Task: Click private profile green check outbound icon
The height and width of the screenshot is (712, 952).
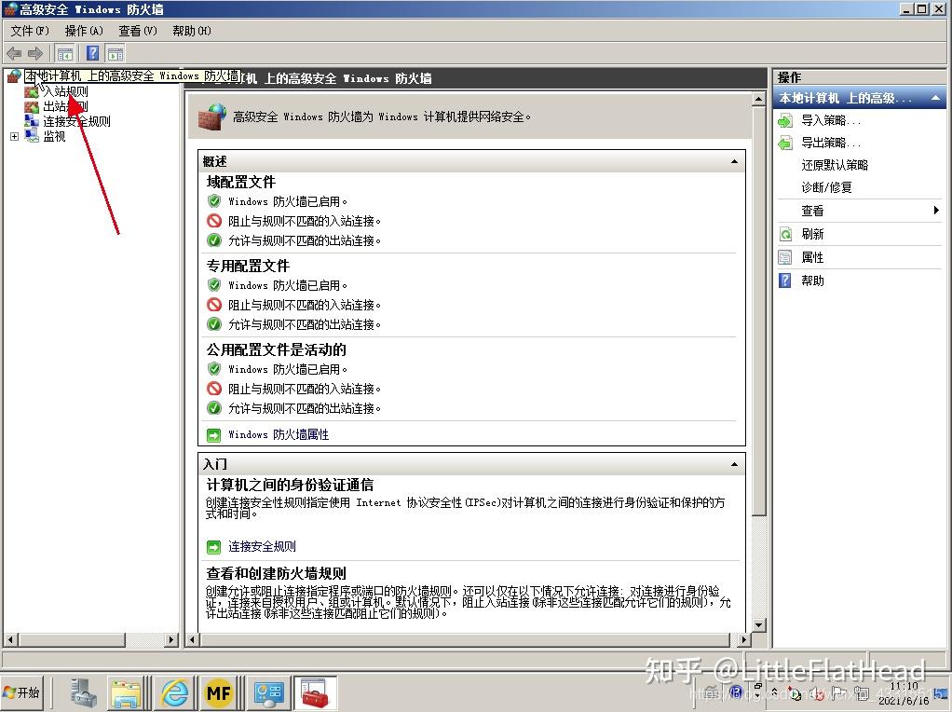Action: [x=213, y=323]
